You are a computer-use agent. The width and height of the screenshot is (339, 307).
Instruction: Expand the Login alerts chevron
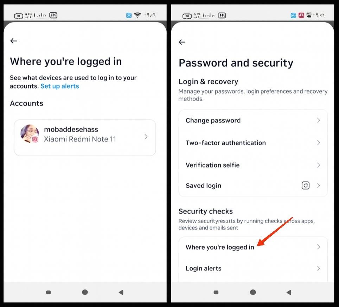(319, 268)
